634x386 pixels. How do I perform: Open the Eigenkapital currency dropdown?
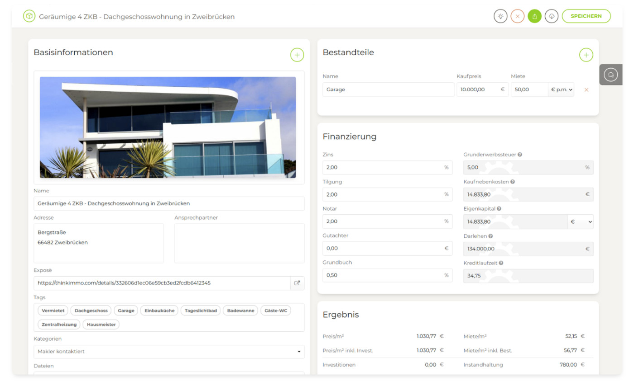click(580, 222)
